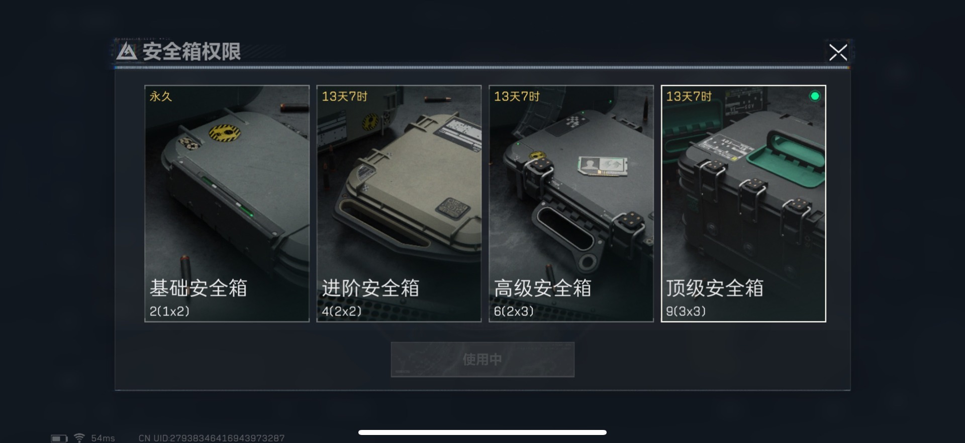Click the 安全箱权限 title text

pyautogui.click(x=191, y=52)
